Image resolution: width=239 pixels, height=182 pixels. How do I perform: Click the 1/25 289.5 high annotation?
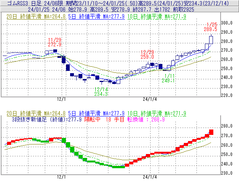[x=210, y=27]
